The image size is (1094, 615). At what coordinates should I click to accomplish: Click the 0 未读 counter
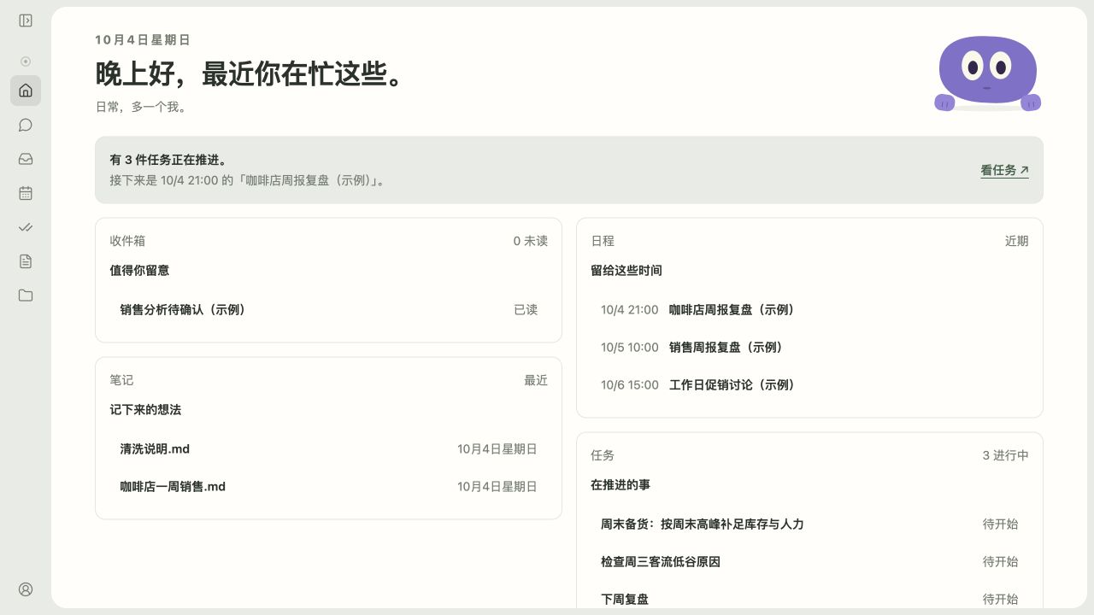(530, 241)
